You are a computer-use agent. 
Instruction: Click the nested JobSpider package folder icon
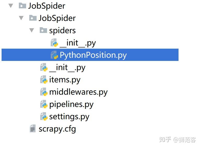[x=33, y=18]
